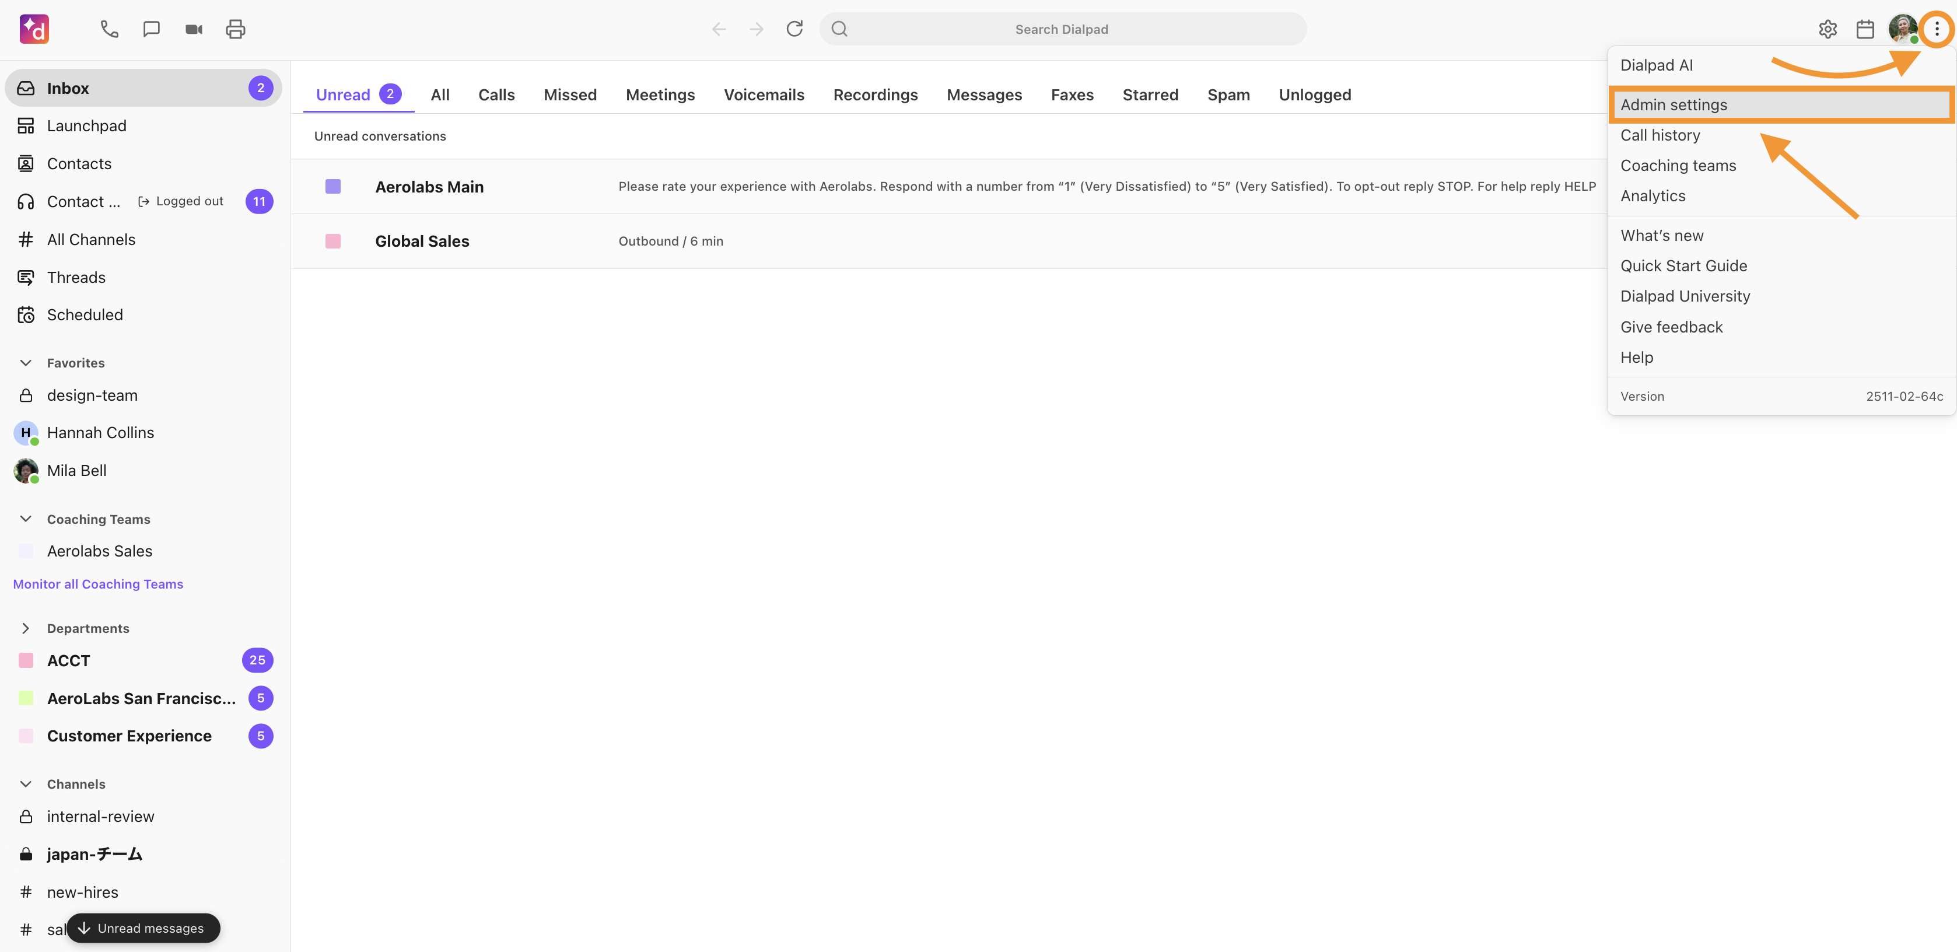
Task: Go forward with the right arrow
Action: click(757, 29)
